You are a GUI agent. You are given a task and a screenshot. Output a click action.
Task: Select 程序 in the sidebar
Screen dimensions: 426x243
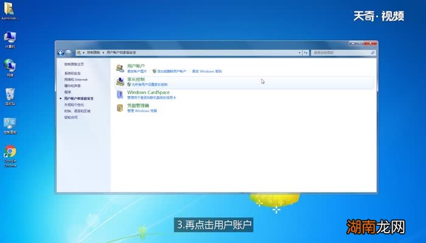click(68, 92)
